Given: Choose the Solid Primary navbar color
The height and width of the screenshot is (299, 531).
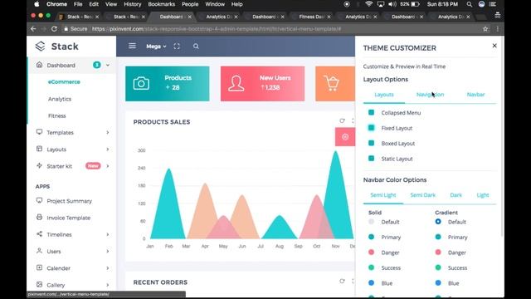Looking at the screenshot, I should point(371,237).
